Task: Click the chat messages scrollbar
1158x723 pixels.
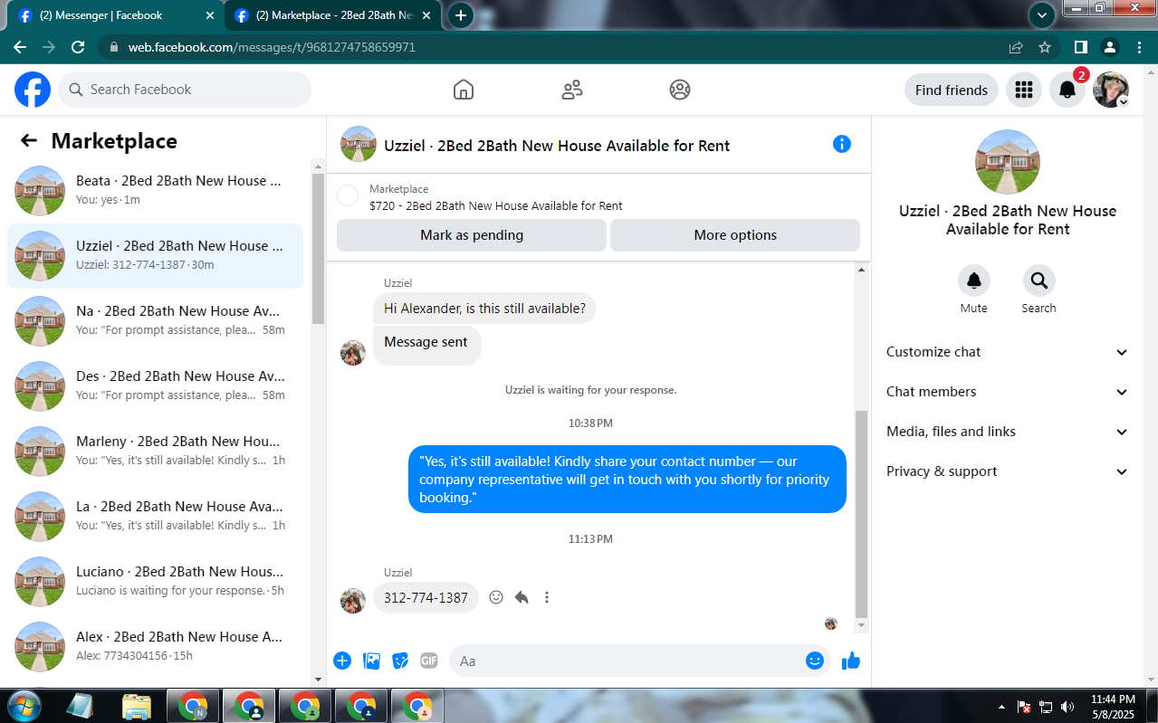Action: (861, 513)
